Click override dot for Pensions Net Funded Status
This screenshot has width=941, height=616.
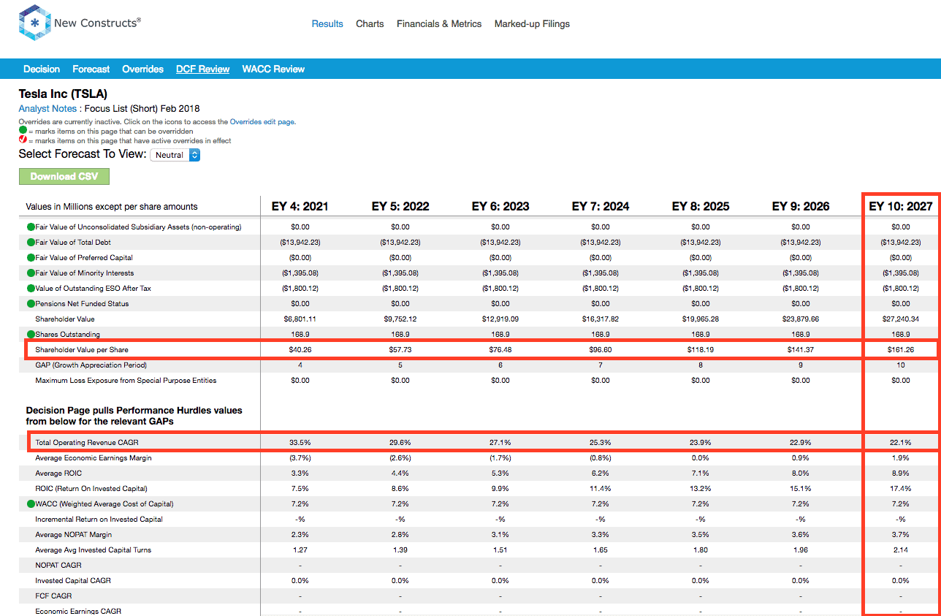tap(31, 303)
